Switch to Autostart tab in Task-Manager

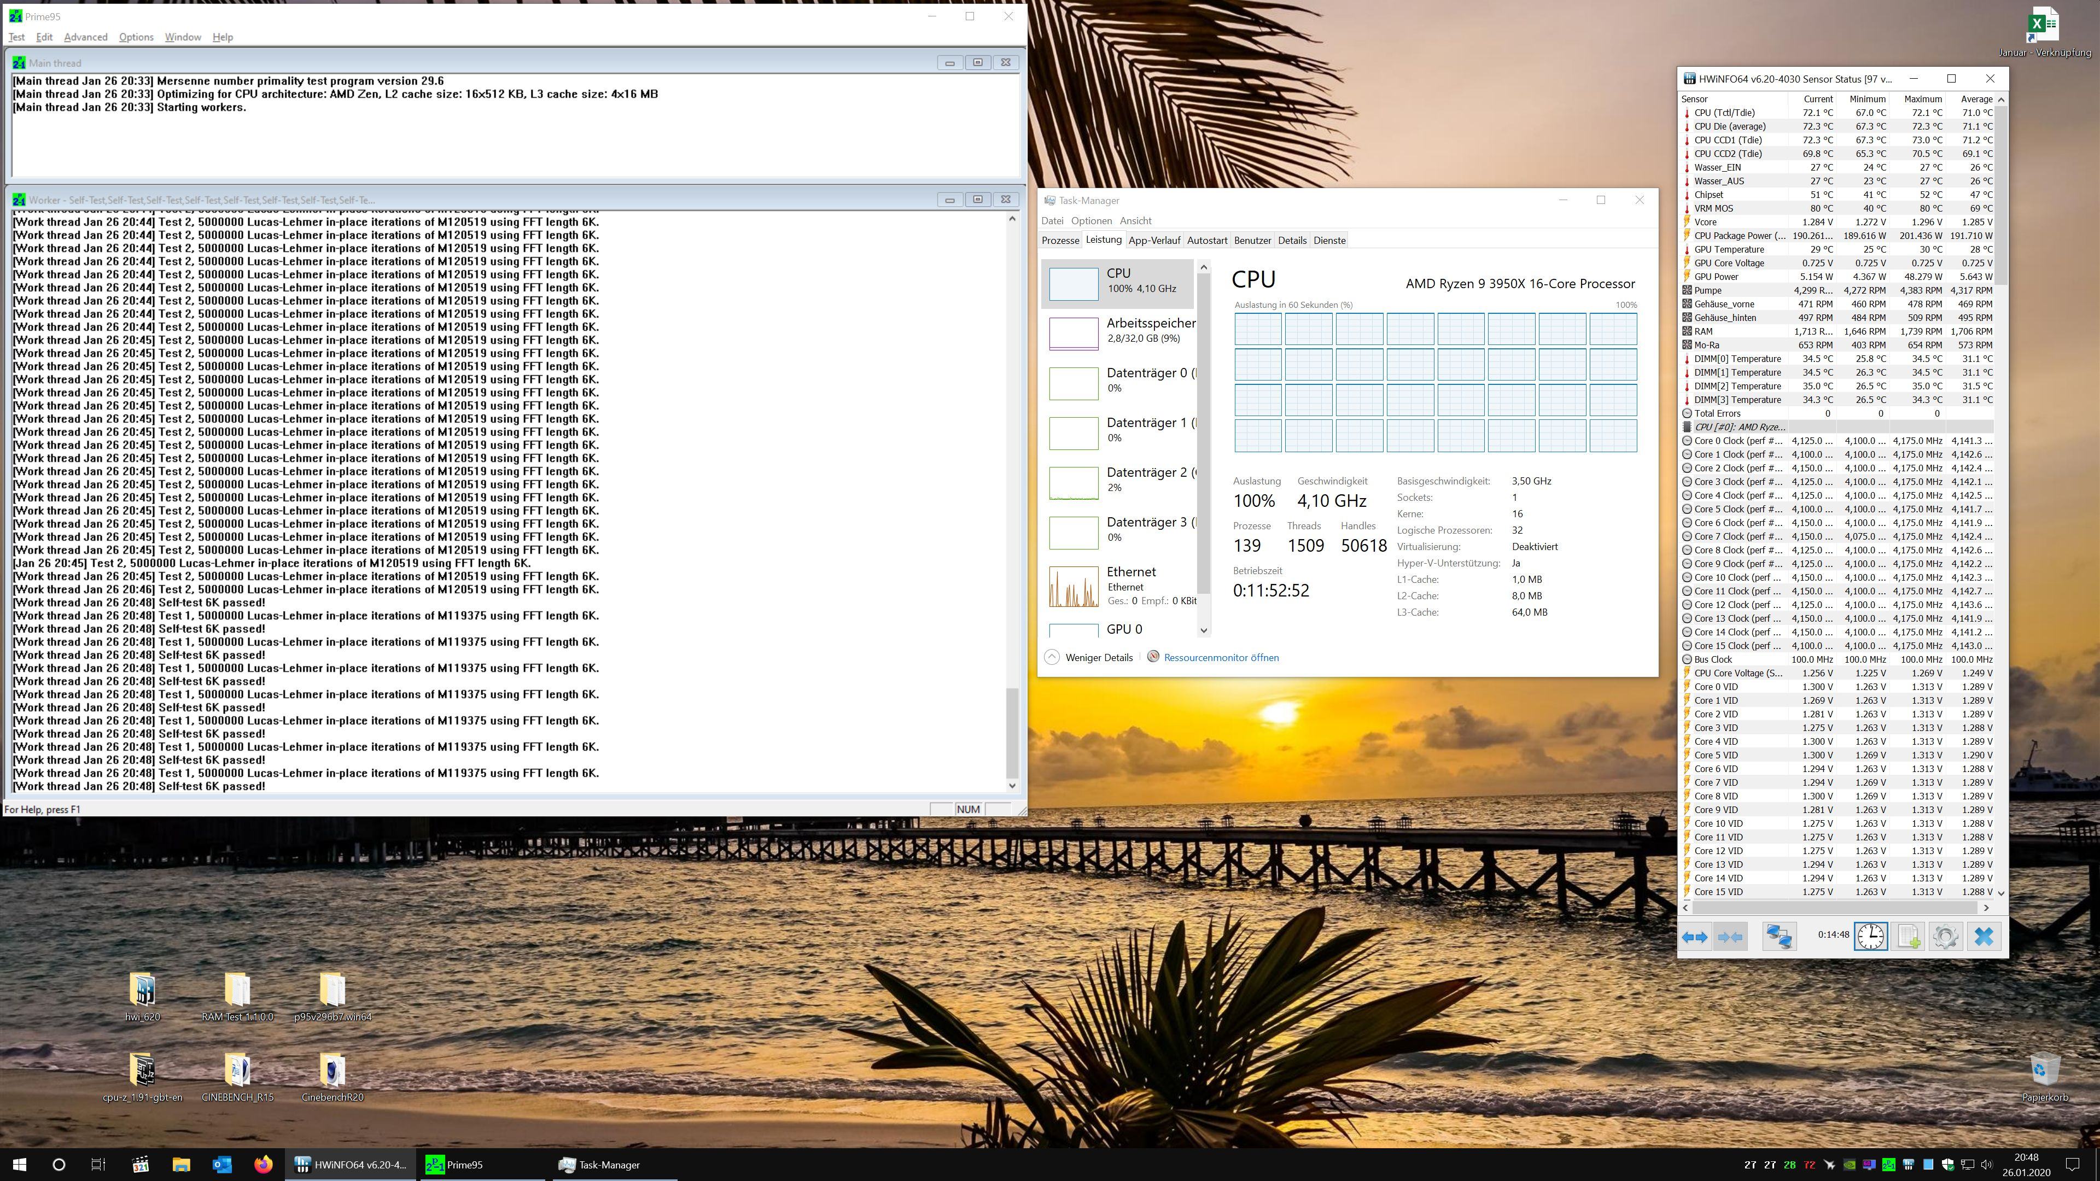tap(1206, 241)
